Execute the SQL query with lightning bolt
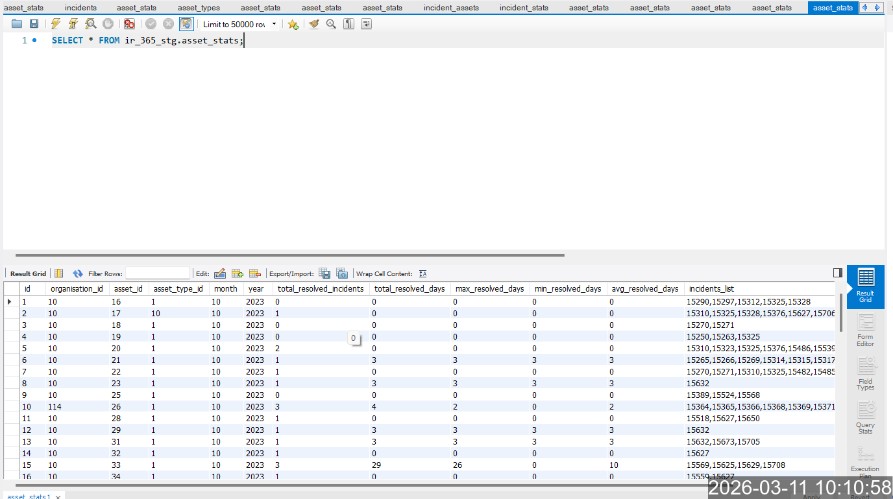This screenshot has height=499, width=893. click(56, 24)
